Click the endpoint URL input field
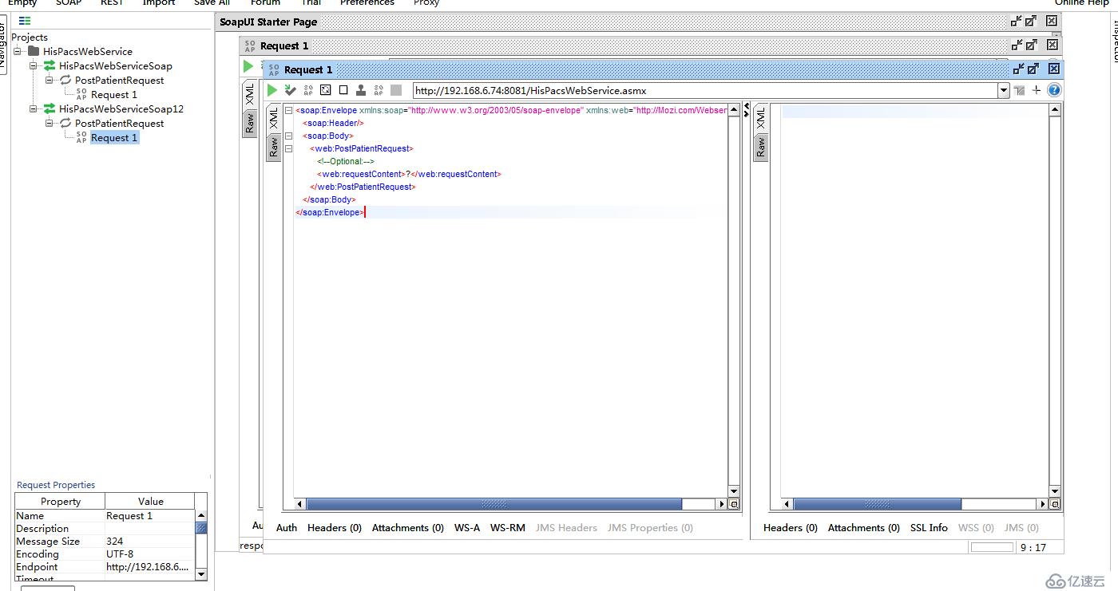 click(705, 91)
